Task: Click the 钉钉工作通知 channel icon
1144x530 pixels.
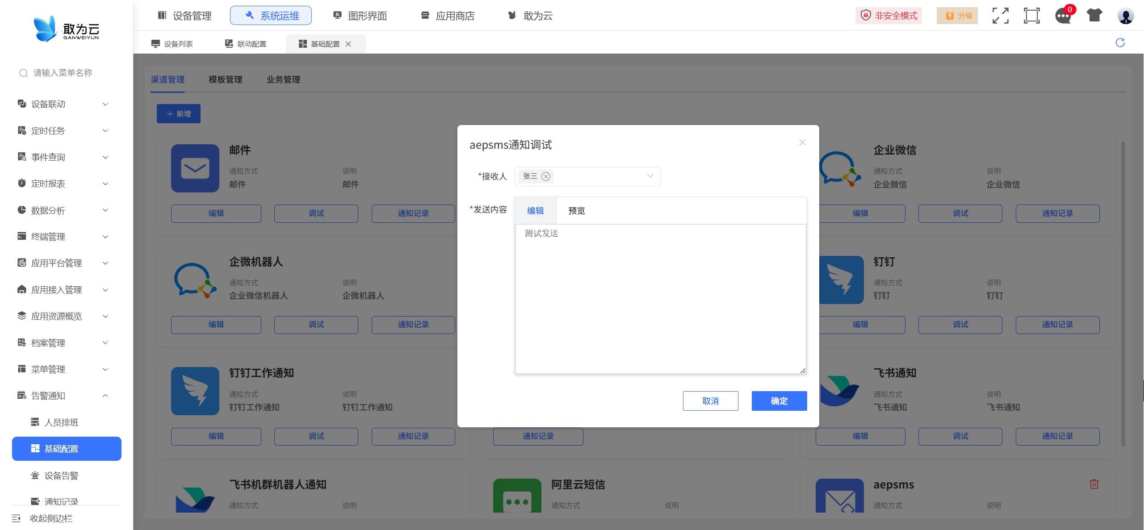Action: 195,391
